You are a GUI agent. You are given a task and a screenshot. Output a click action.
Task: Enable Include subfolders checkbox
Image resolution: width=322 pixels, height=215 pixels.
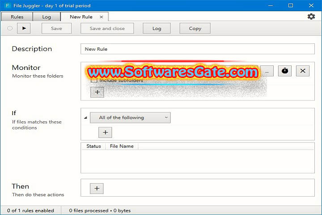[94, 80]
